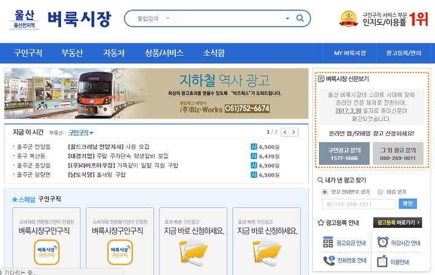Click 그 외 광고 문의 080-269-0011 button
The image size is (435, 275).
pos(398,154)
